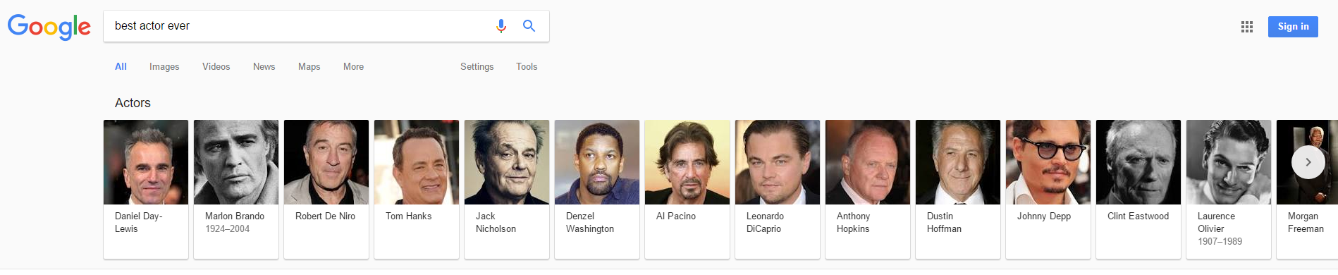Click the voice search microphone icon
This screenshot has height=275, width=1338.
(501, 26)
